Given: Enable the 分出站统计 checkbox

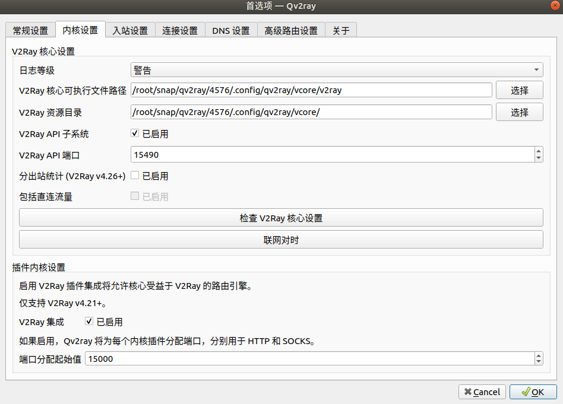Looking at the screenshot, I should pyautogui.click(x=135, y=176).
